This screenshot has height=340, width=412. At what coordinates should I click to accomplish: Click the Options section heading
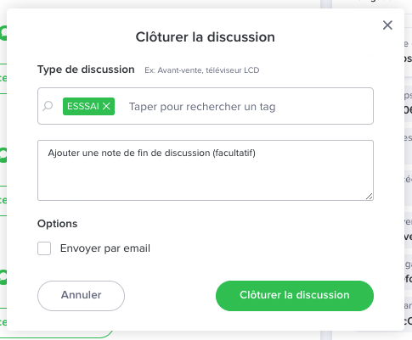click(x=58, y=224)
